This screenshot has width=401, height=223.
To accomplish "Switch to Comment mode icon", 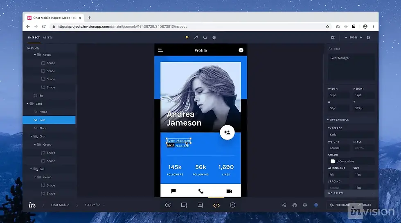I will (x=200, y=205).
